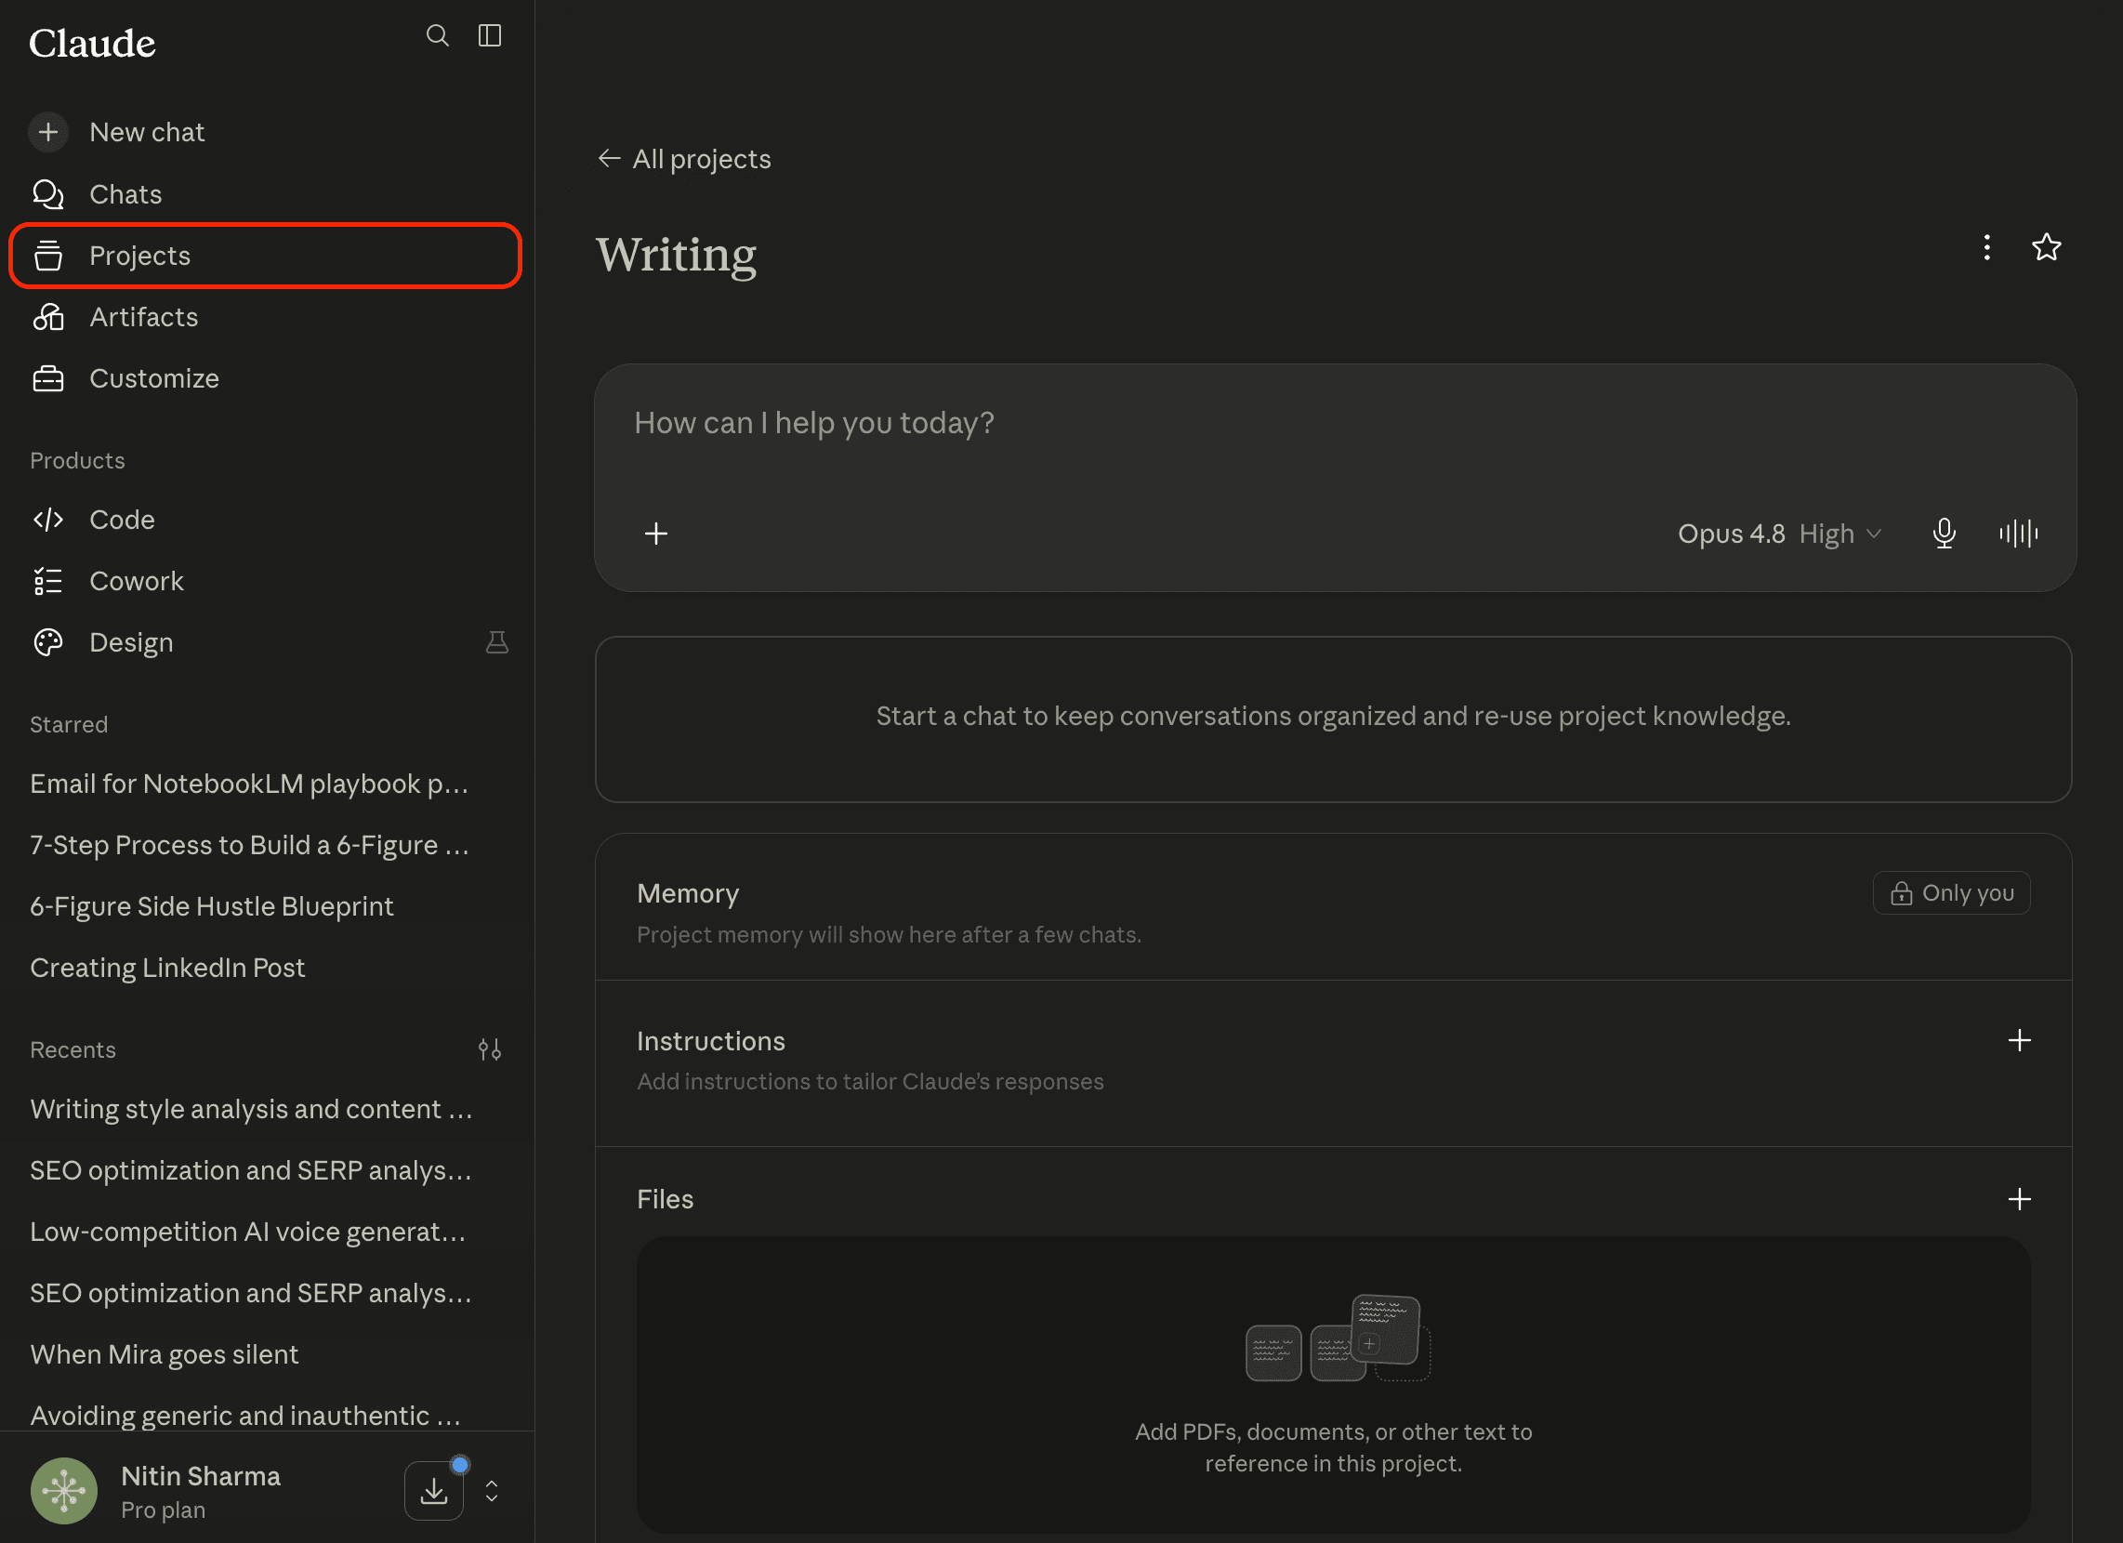Click the Only you visibility button
Screen dimensions: 2123x1543
pos(1951,893)
